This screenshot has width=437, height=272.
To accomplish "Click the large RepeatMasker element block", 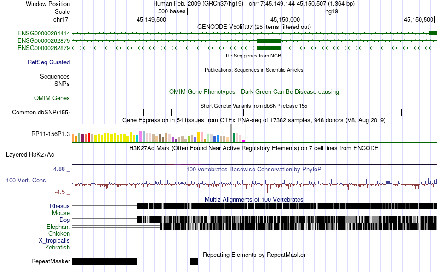I will point(104,261).
